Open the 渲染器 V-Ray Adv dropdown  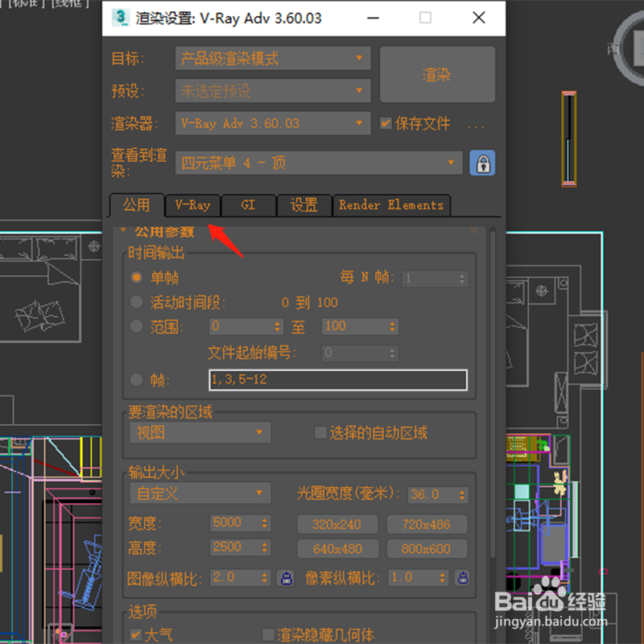[x=273, y=123]
